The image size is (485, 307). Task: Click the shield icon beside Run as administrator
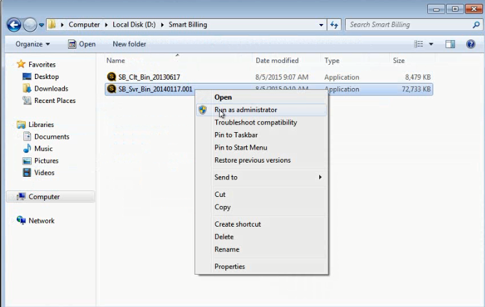click(x=203, y=110)
